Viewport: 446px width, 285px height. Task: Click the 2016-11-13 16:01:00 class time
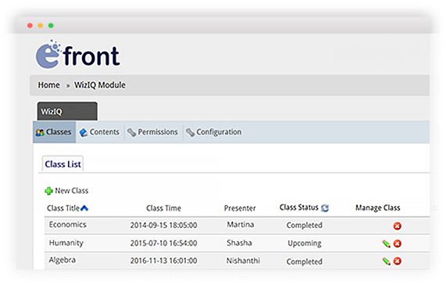tap(163, 261)
